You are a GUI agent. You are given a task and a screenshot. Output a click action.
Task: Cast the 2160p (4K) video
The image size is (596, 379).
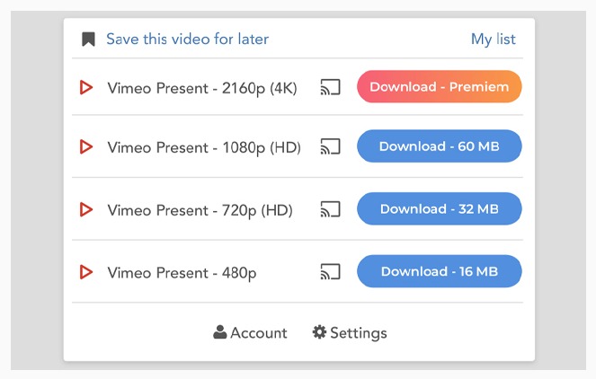click(x=330, y=87)
